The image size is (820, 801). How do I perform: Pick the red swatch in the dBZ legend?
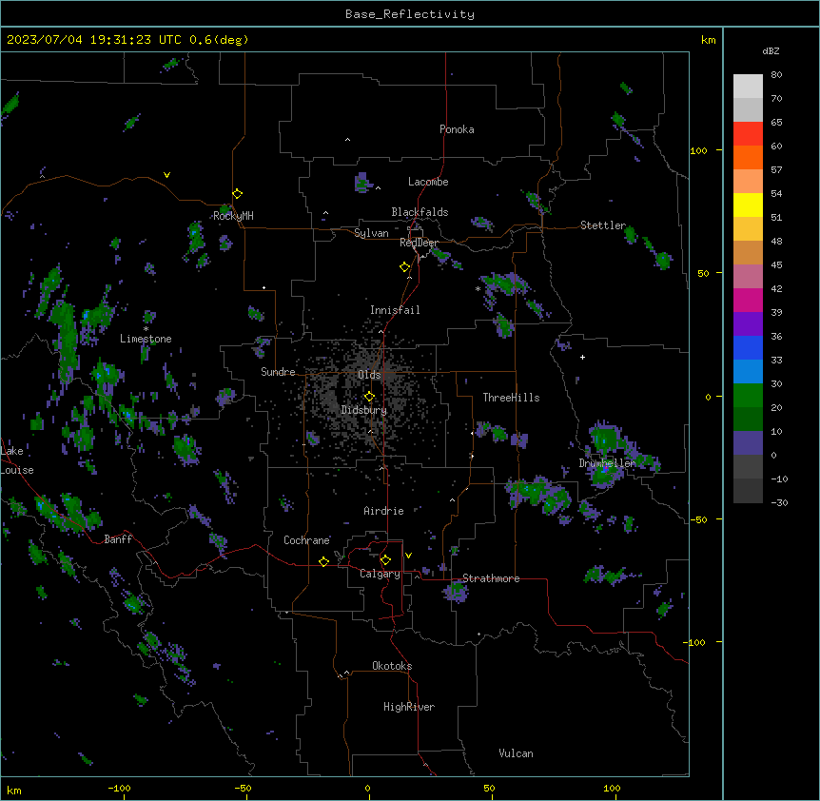pos(748,133)
